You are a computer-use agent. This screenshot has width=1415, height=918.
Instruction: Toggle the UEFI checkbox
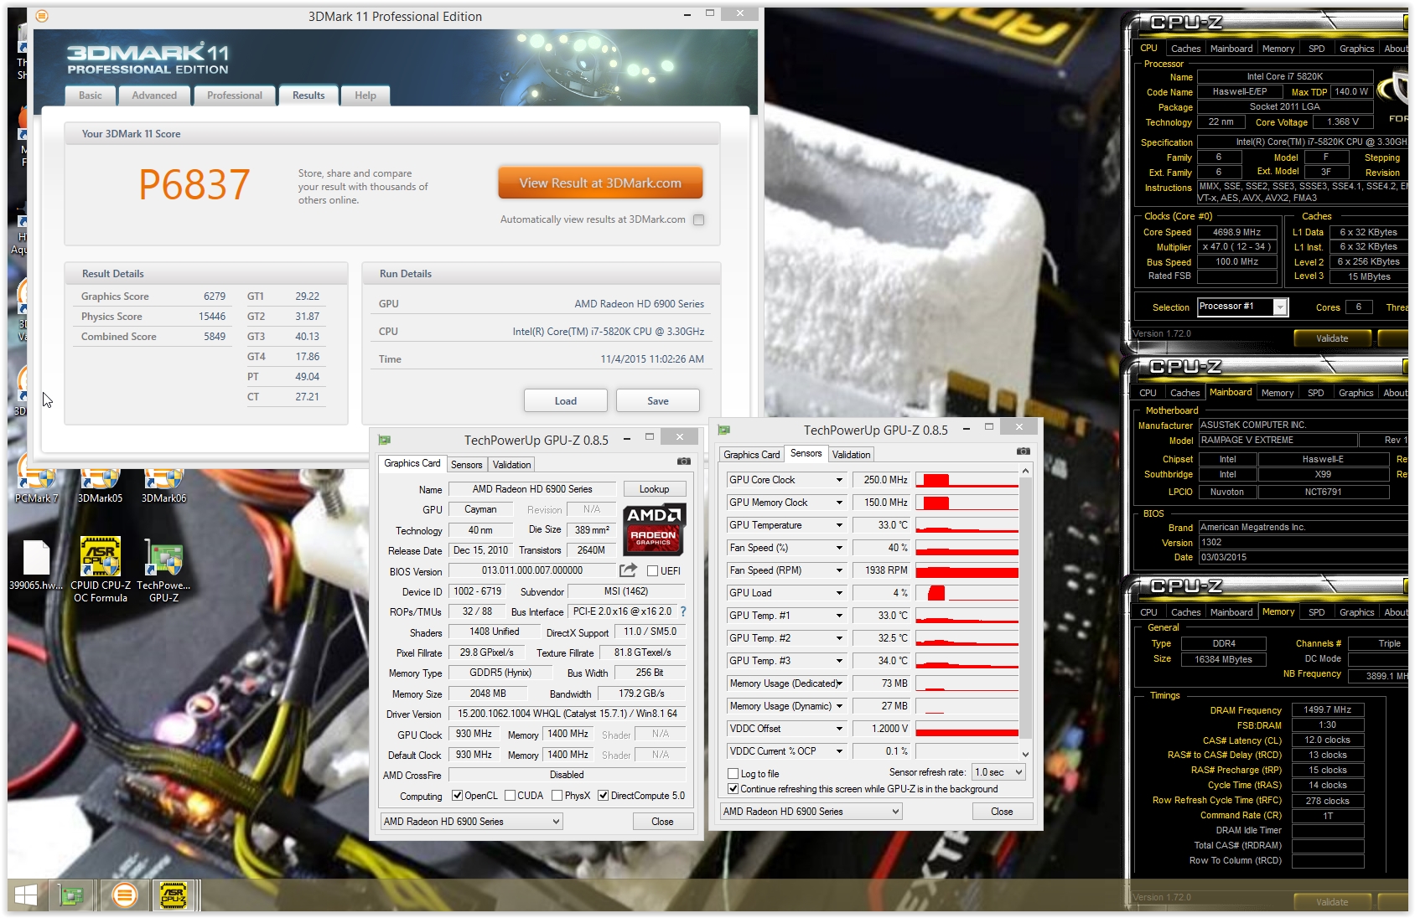[x=652, y=571]
